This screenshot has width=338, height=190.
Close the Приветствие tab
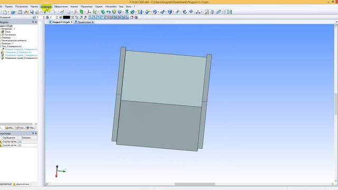[93, 22]
